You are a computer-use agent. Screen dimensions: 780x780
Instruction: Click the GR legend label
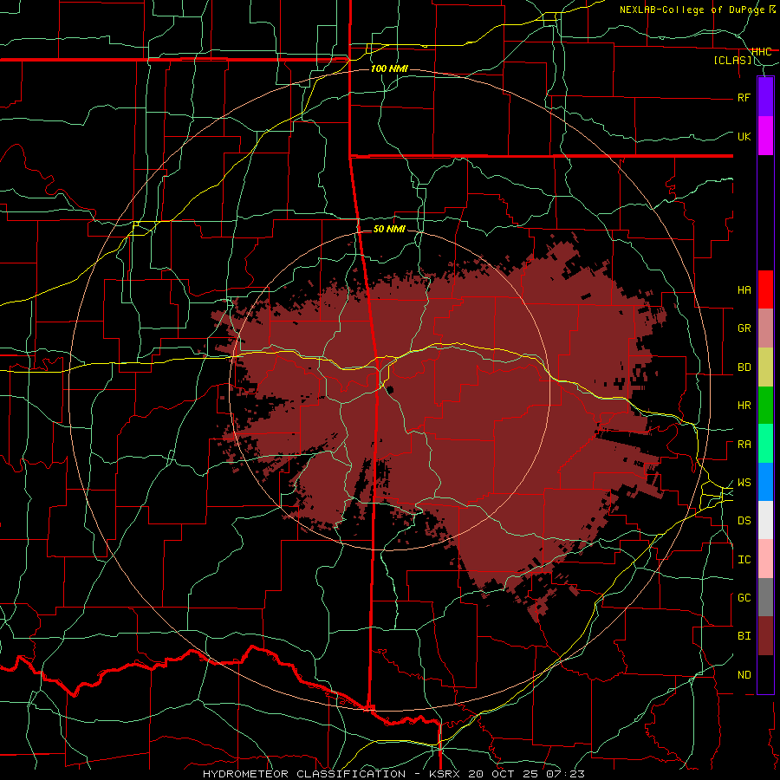tap(744, 328)
